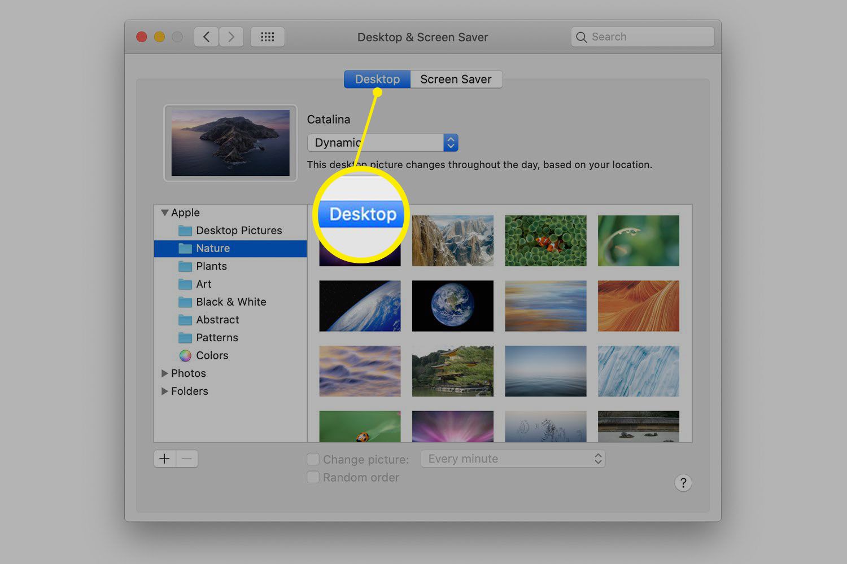Click the Art folder icon
Screen dimensions: 847x564
tap(185, 284)
